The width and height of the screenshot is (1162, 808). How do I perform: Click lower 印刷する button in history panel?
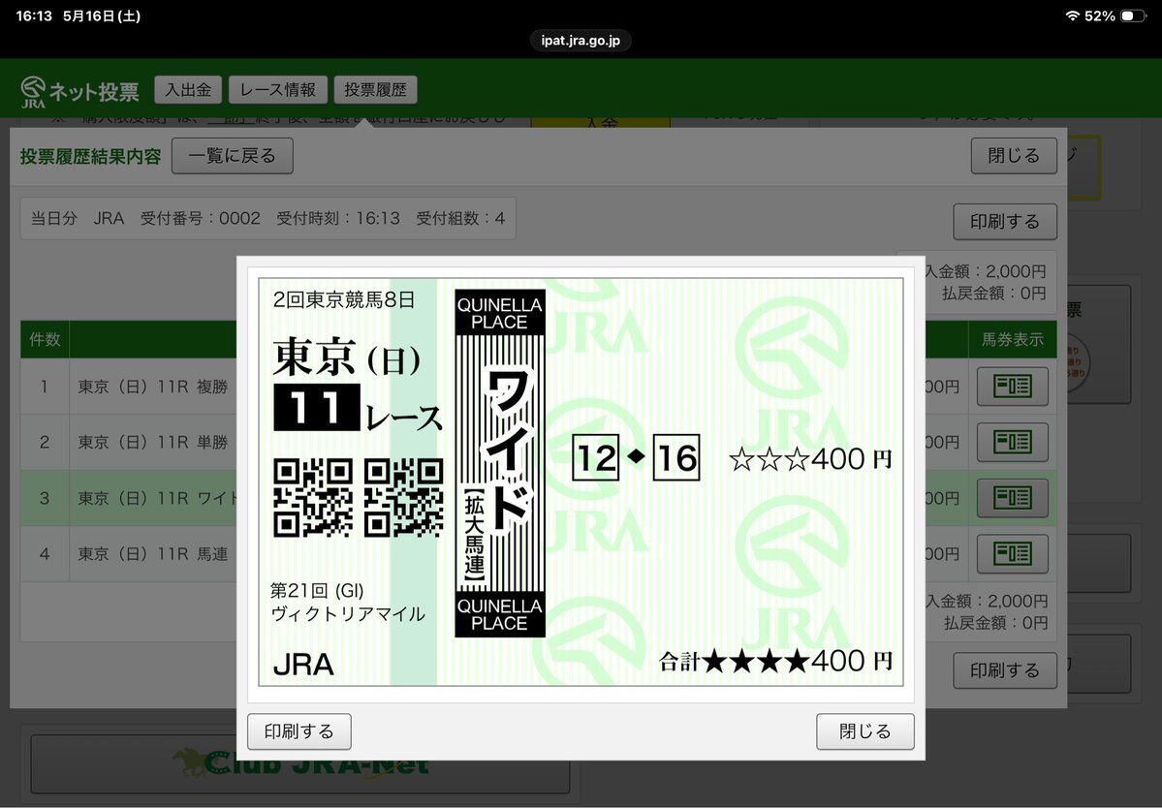pos(1005,670)
